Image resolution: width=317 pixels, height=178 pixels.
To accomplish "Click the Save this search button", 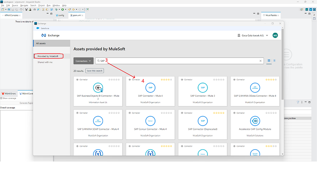I will pyautogui.click(x=95, y=71).
